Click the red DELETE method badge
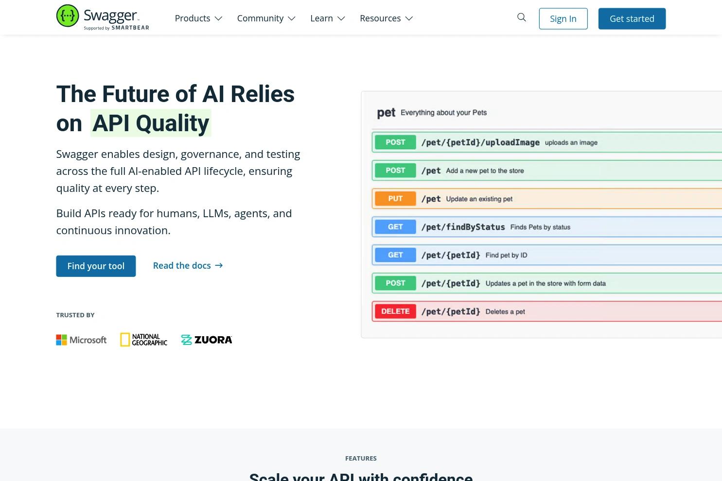 (395, 311)
